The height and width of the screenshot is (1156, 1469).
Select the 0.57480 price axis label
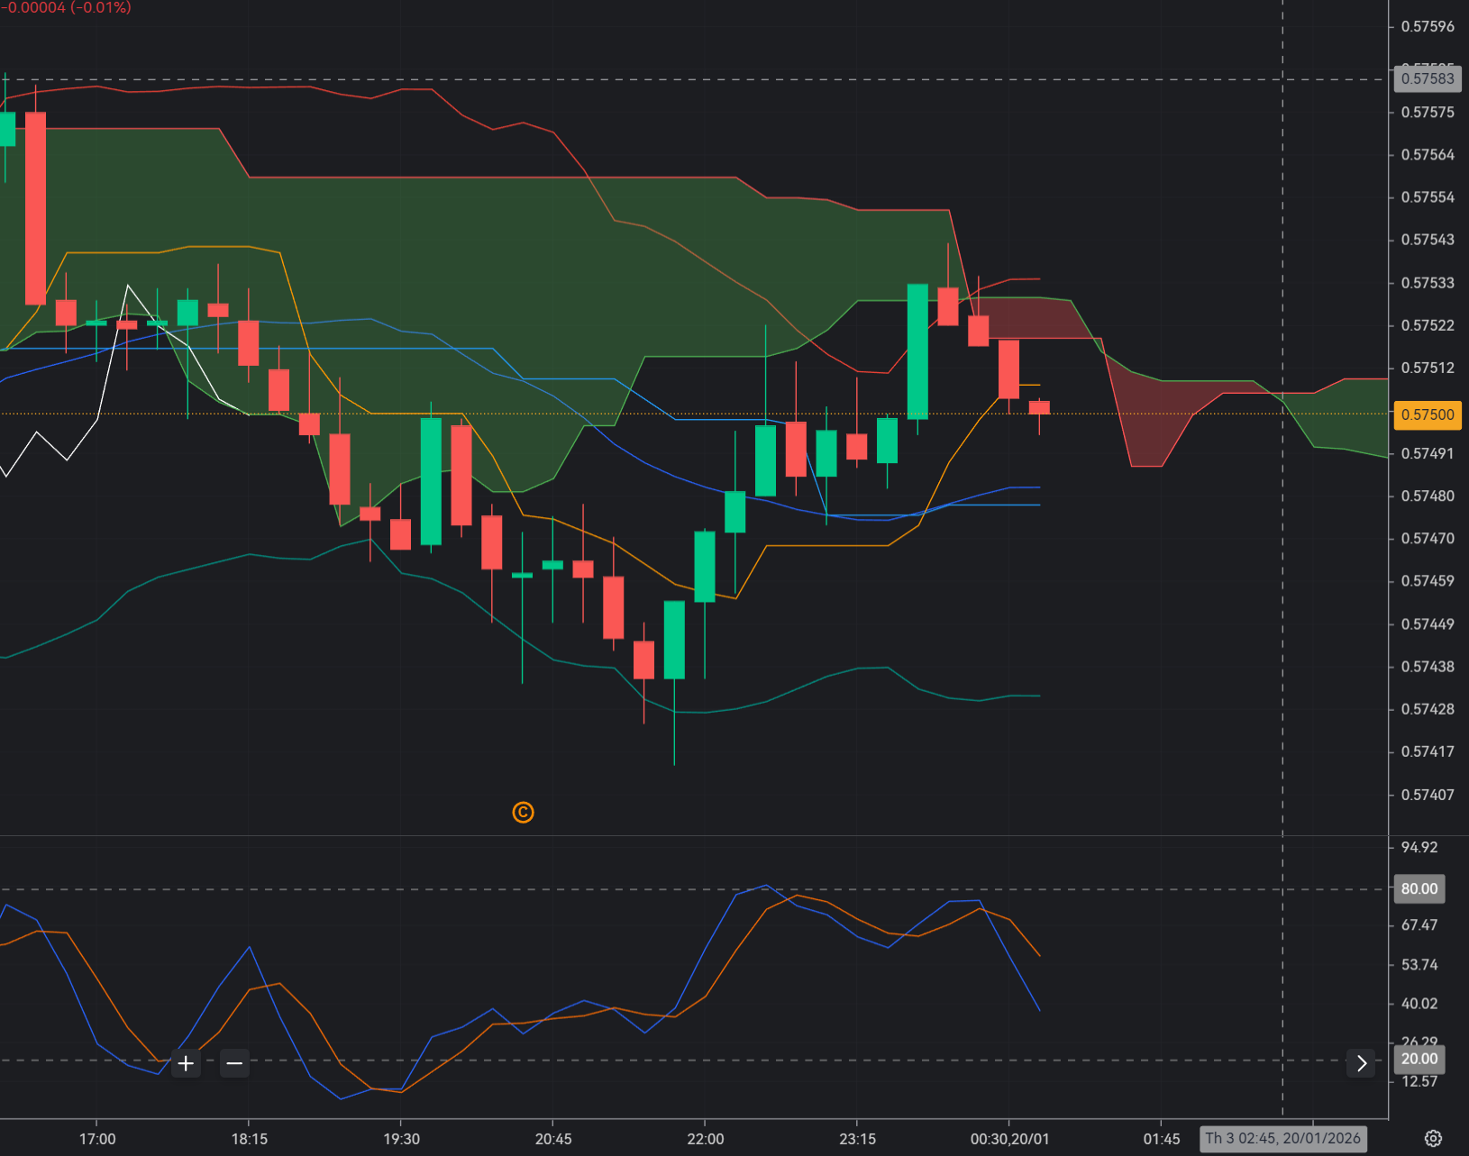pyautogui.click(x=1428, y=496)
